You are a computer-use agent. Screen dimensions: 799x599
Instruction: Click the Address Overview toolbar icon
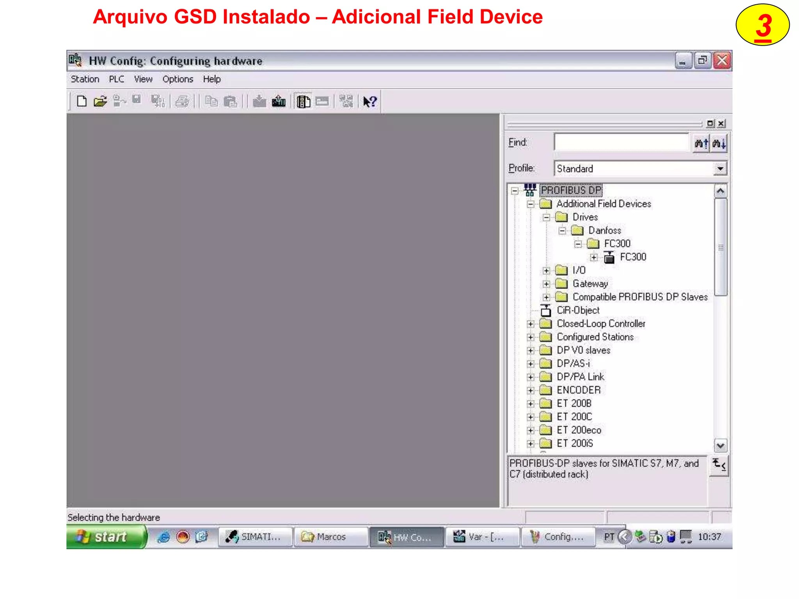322,101
